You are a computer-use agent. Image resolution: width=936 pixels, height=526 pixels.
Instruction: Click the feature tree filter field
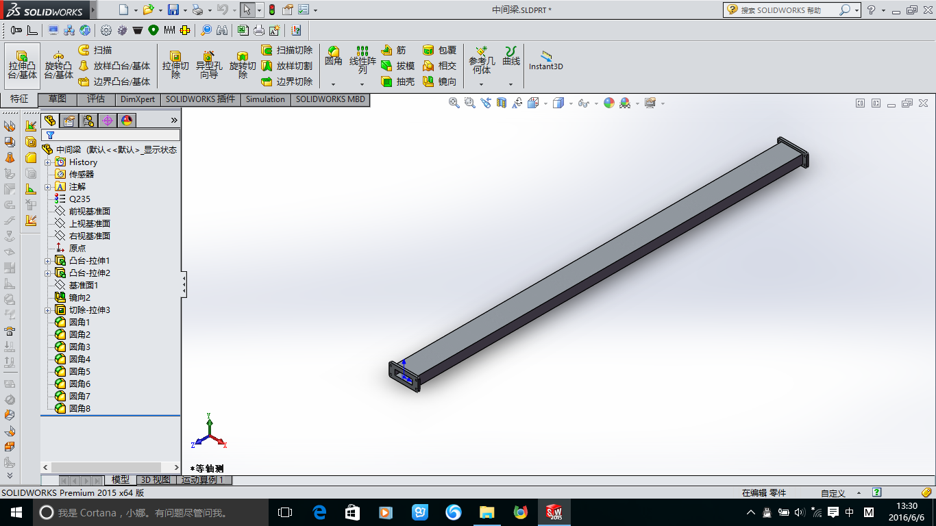pyautogui.click(x=111, y=136)
